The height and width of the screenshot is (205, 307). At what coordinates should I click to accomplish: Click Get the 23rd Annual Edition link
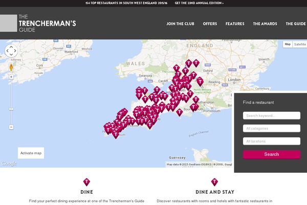pos(199,3)
